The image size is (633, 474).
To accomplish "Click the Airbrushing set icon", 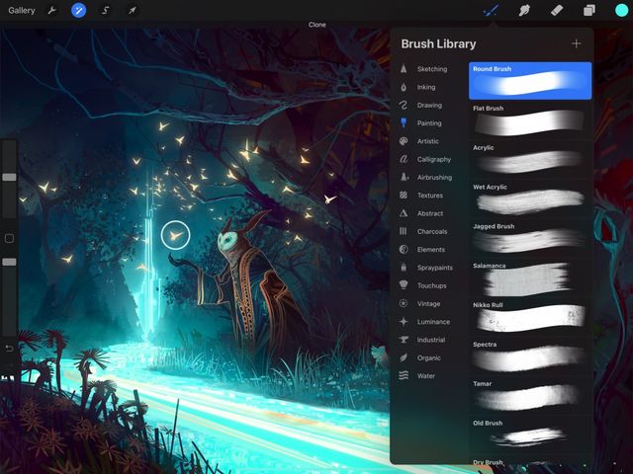I will (x=404, y=177).
